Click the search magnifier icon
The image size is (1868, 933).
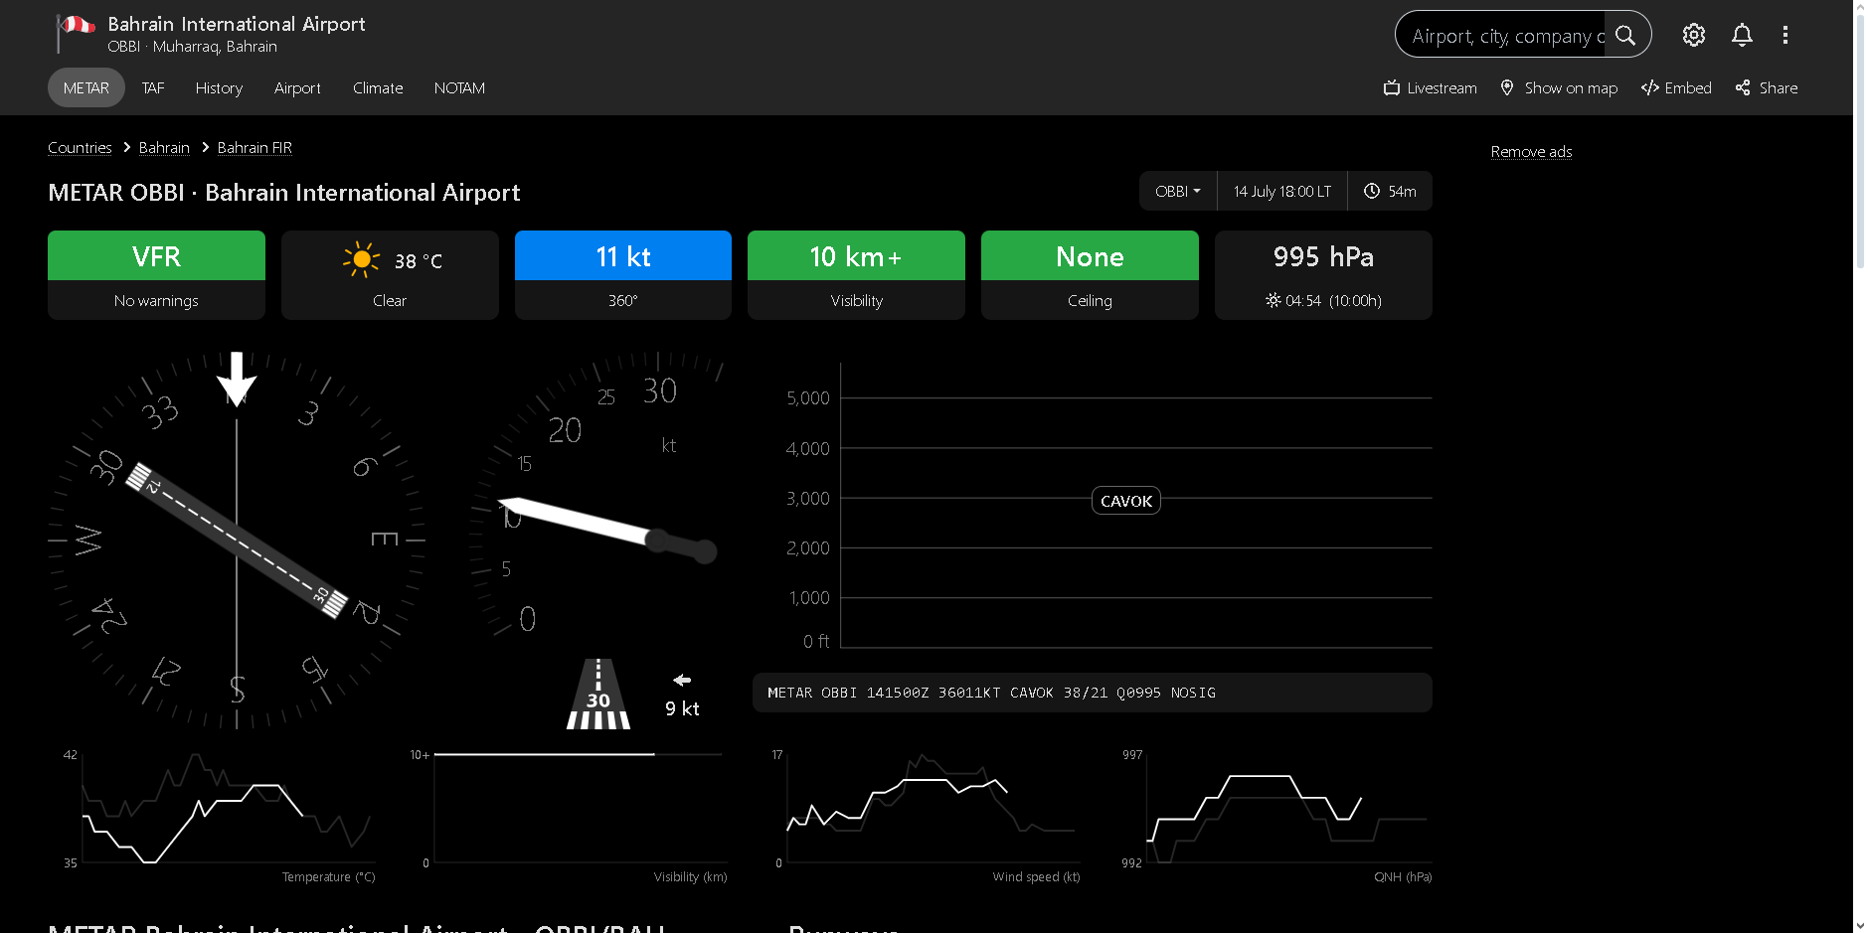tap(1625, 35)
